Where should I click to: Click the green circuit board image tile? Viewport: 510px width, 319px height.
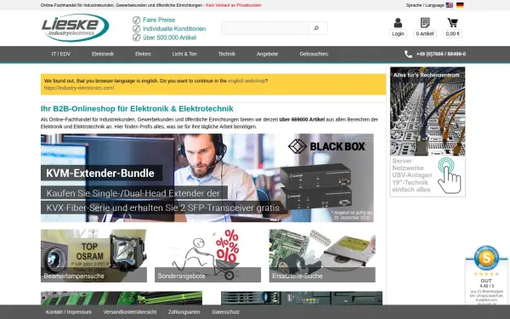coord(122,298)
